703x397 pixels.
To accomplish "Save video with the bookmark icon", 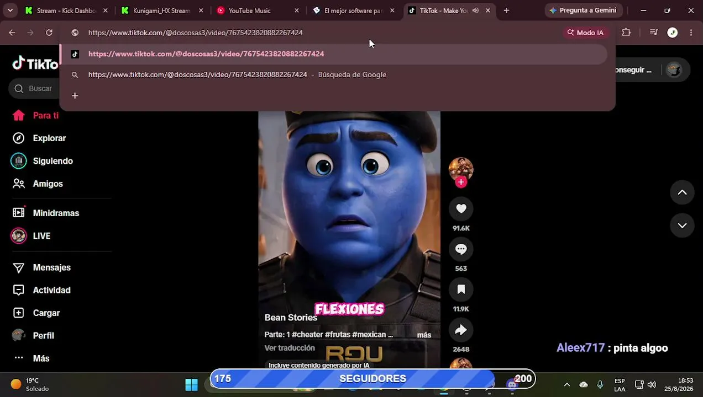I will tap(461, 289).
